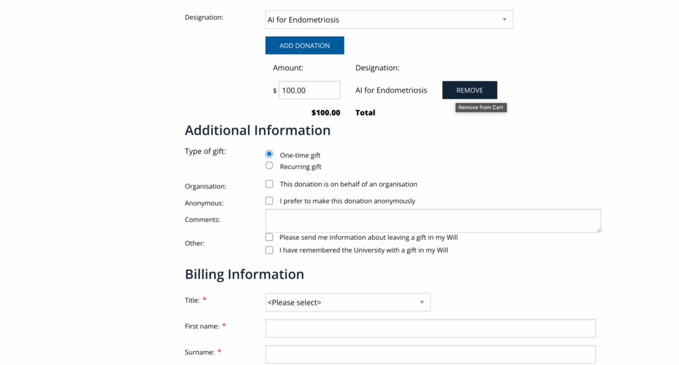Click the Surname input field
The height and width of the screenshot is (365, 679).
click(430, 354)
